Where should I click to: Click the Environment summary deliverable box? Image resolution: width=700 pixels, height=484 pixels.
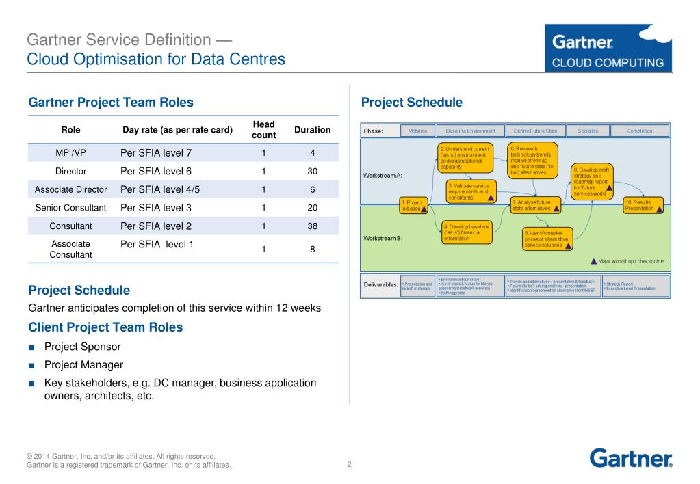pyautogui.click(x=470, y=286)
